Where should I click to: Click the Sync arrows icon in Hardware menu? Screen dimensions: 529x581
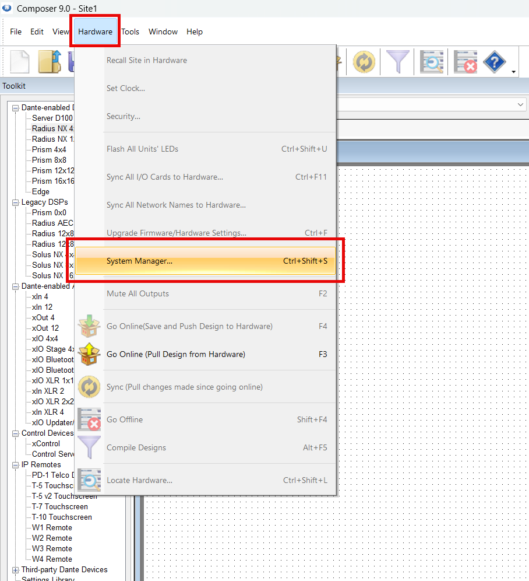coord(89,387)
